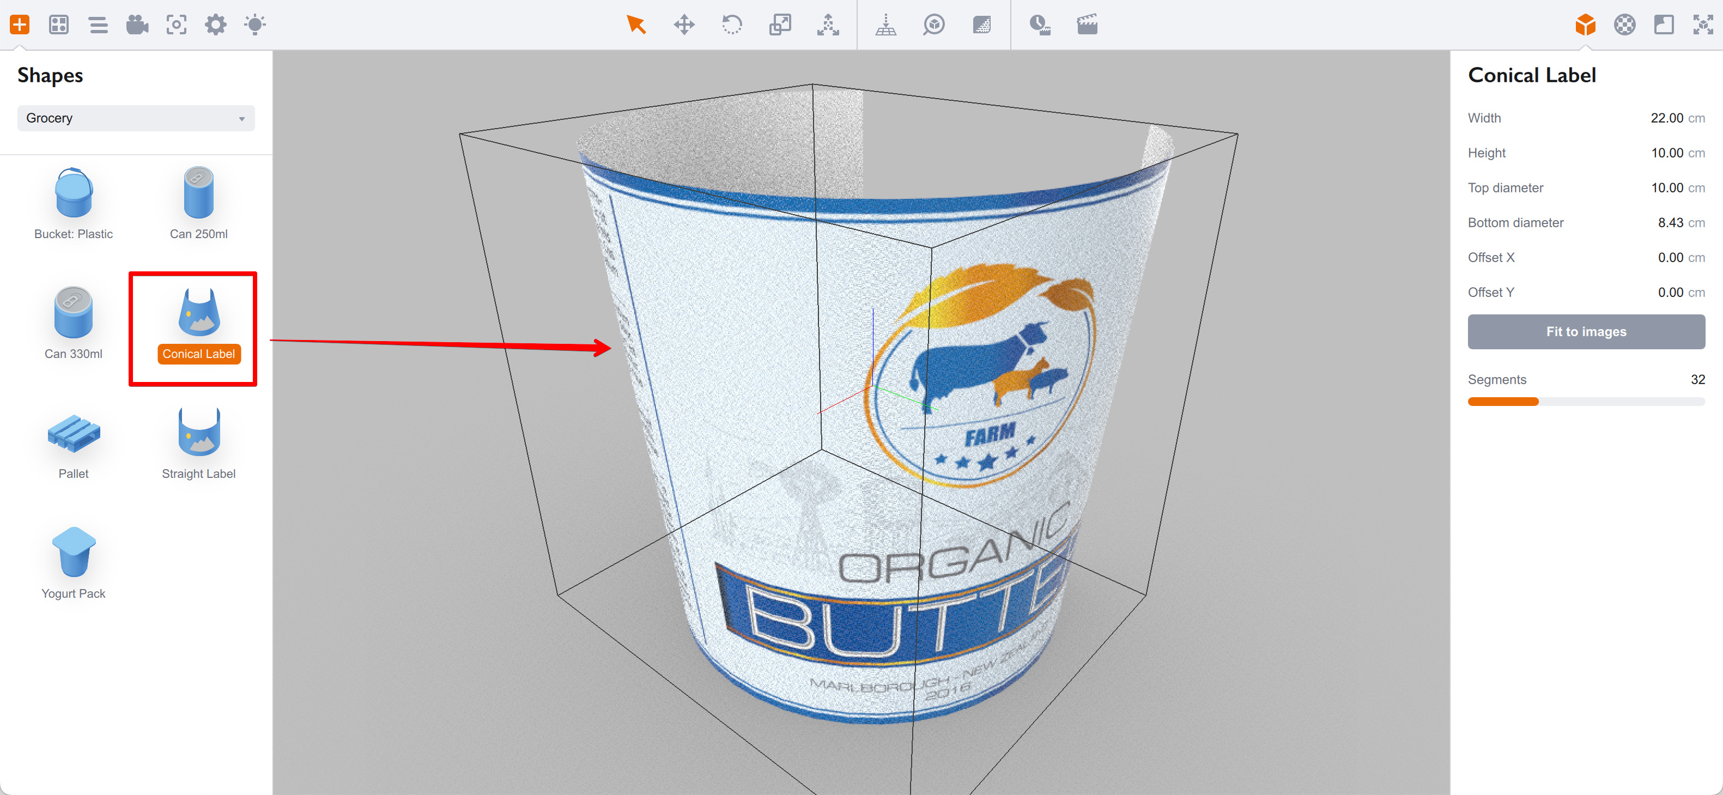Image resolution: width=1723 pixels, height=795 pixels.
Task: Adjust the Segments slider
Action: tap(1538, 401)
